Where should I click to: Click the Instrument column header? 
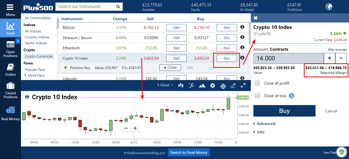coord(72,19)
